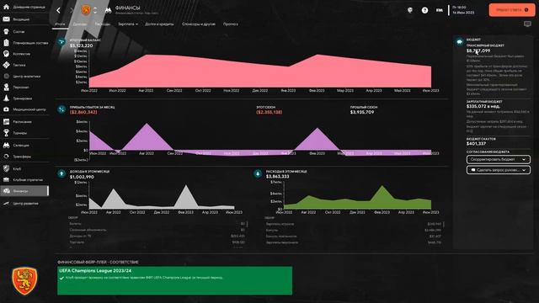
Task: Open Squad Planner (Планировщик состава) clipboard icon
Action: coord(6,43)
